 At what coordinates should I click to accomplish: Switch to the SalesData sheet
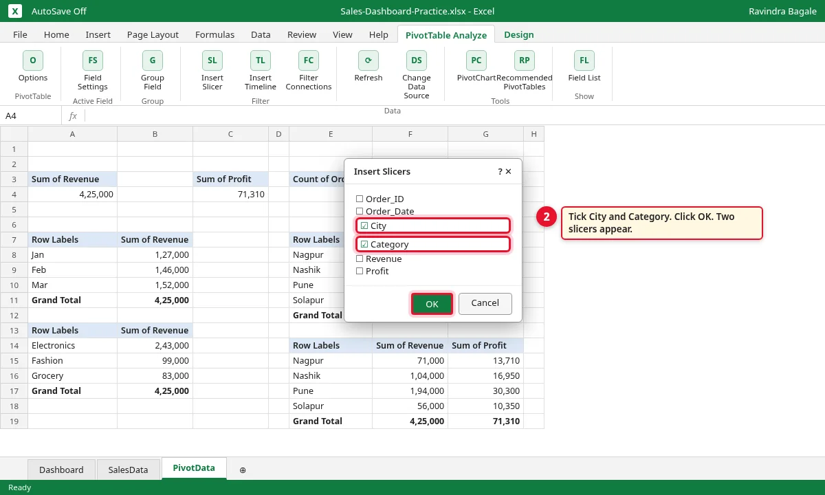pos(129,470)
